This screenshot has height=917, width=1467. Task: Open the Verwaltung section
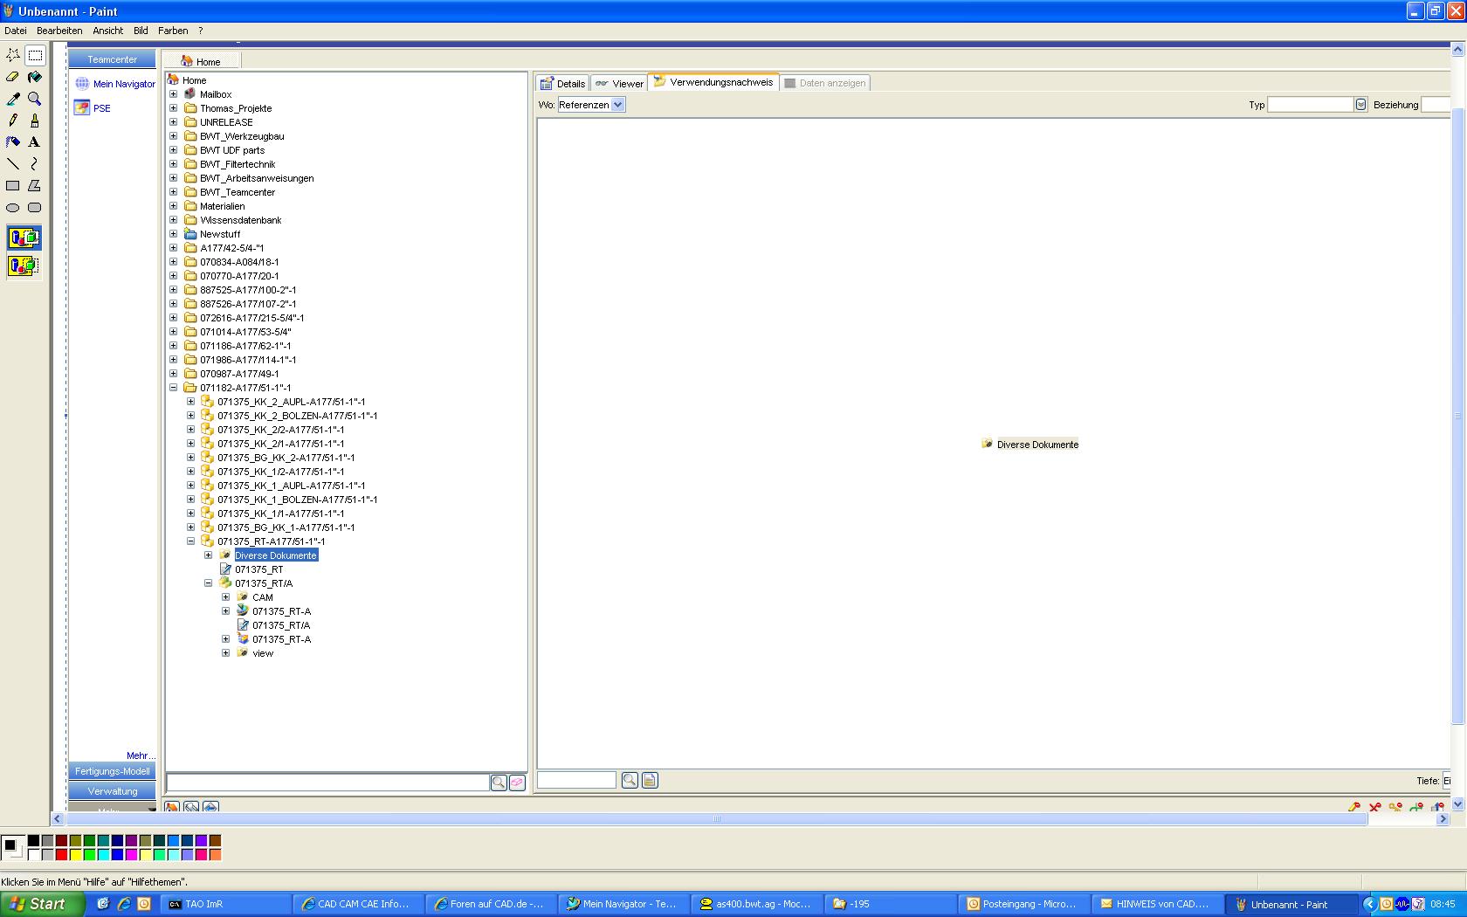tap(112, 791)
